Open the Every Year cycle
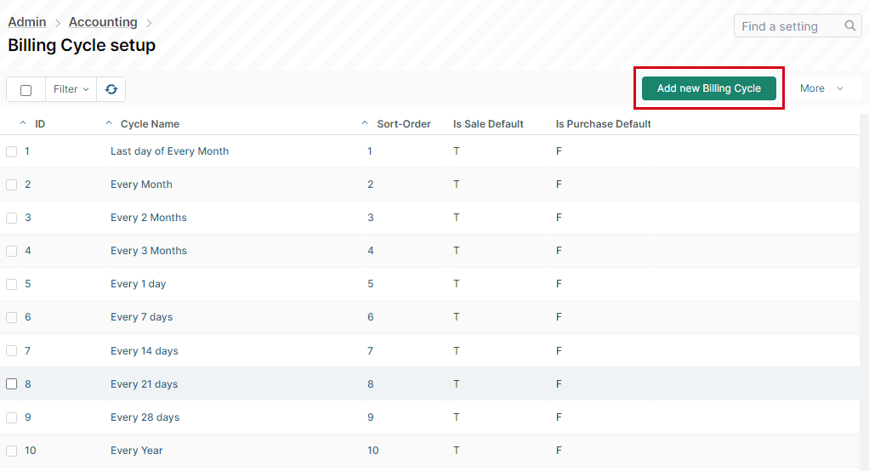 (x=136, y=451)
